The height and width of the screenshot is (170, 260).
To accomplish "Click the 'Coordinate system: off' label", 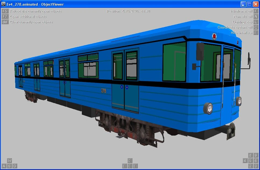I will [x=235, y=27].
